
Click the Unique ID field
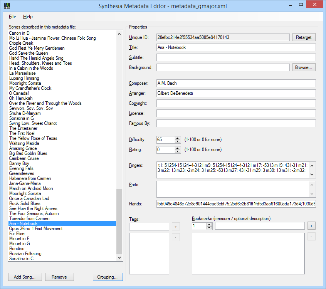[223, 37]
